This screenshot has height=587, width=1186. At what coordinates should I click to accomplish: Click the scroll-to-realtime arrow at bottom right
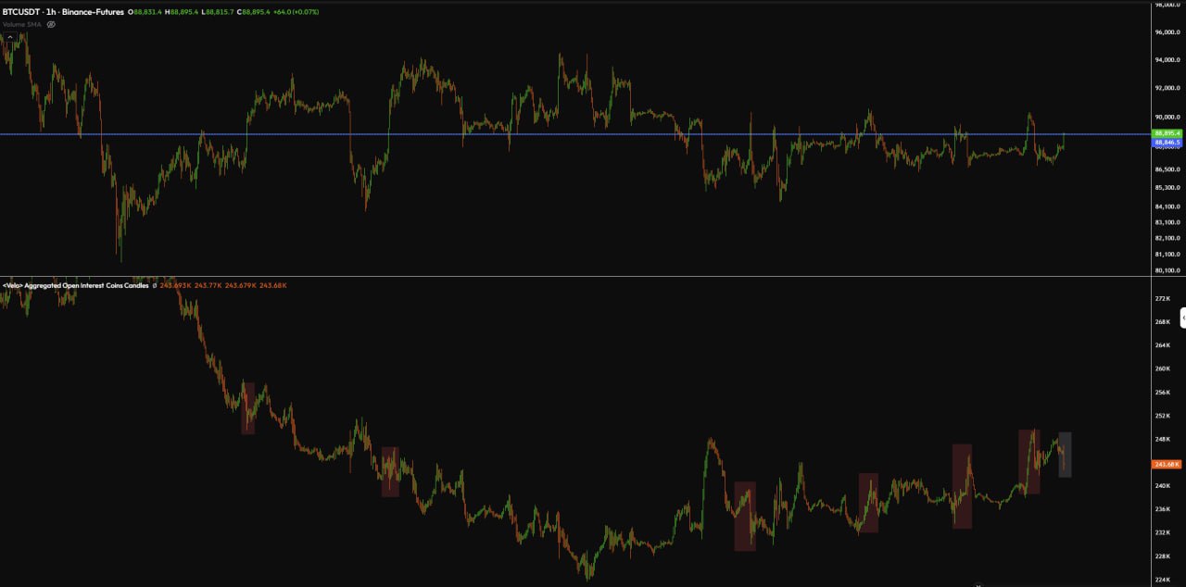pos(978,584)
